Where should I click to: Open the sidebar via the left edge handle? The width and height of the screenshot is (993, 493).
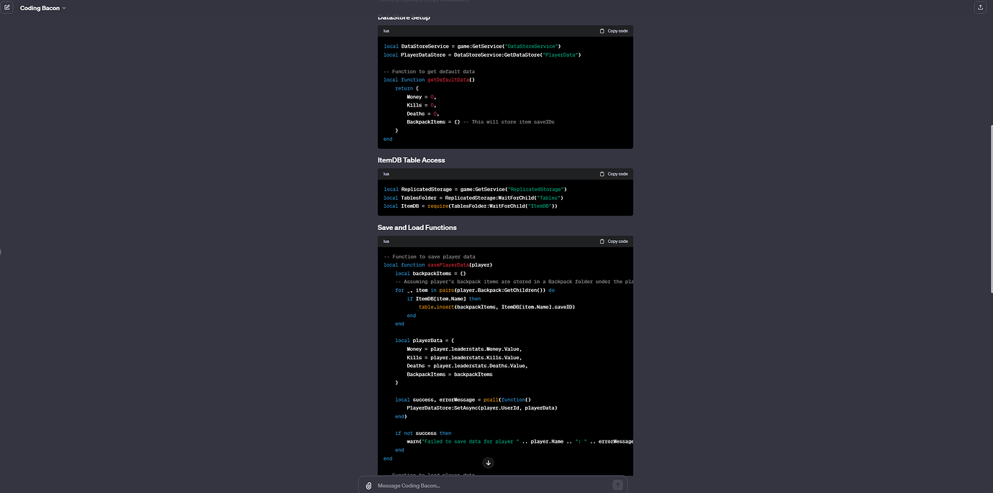(x=2, y=252)
